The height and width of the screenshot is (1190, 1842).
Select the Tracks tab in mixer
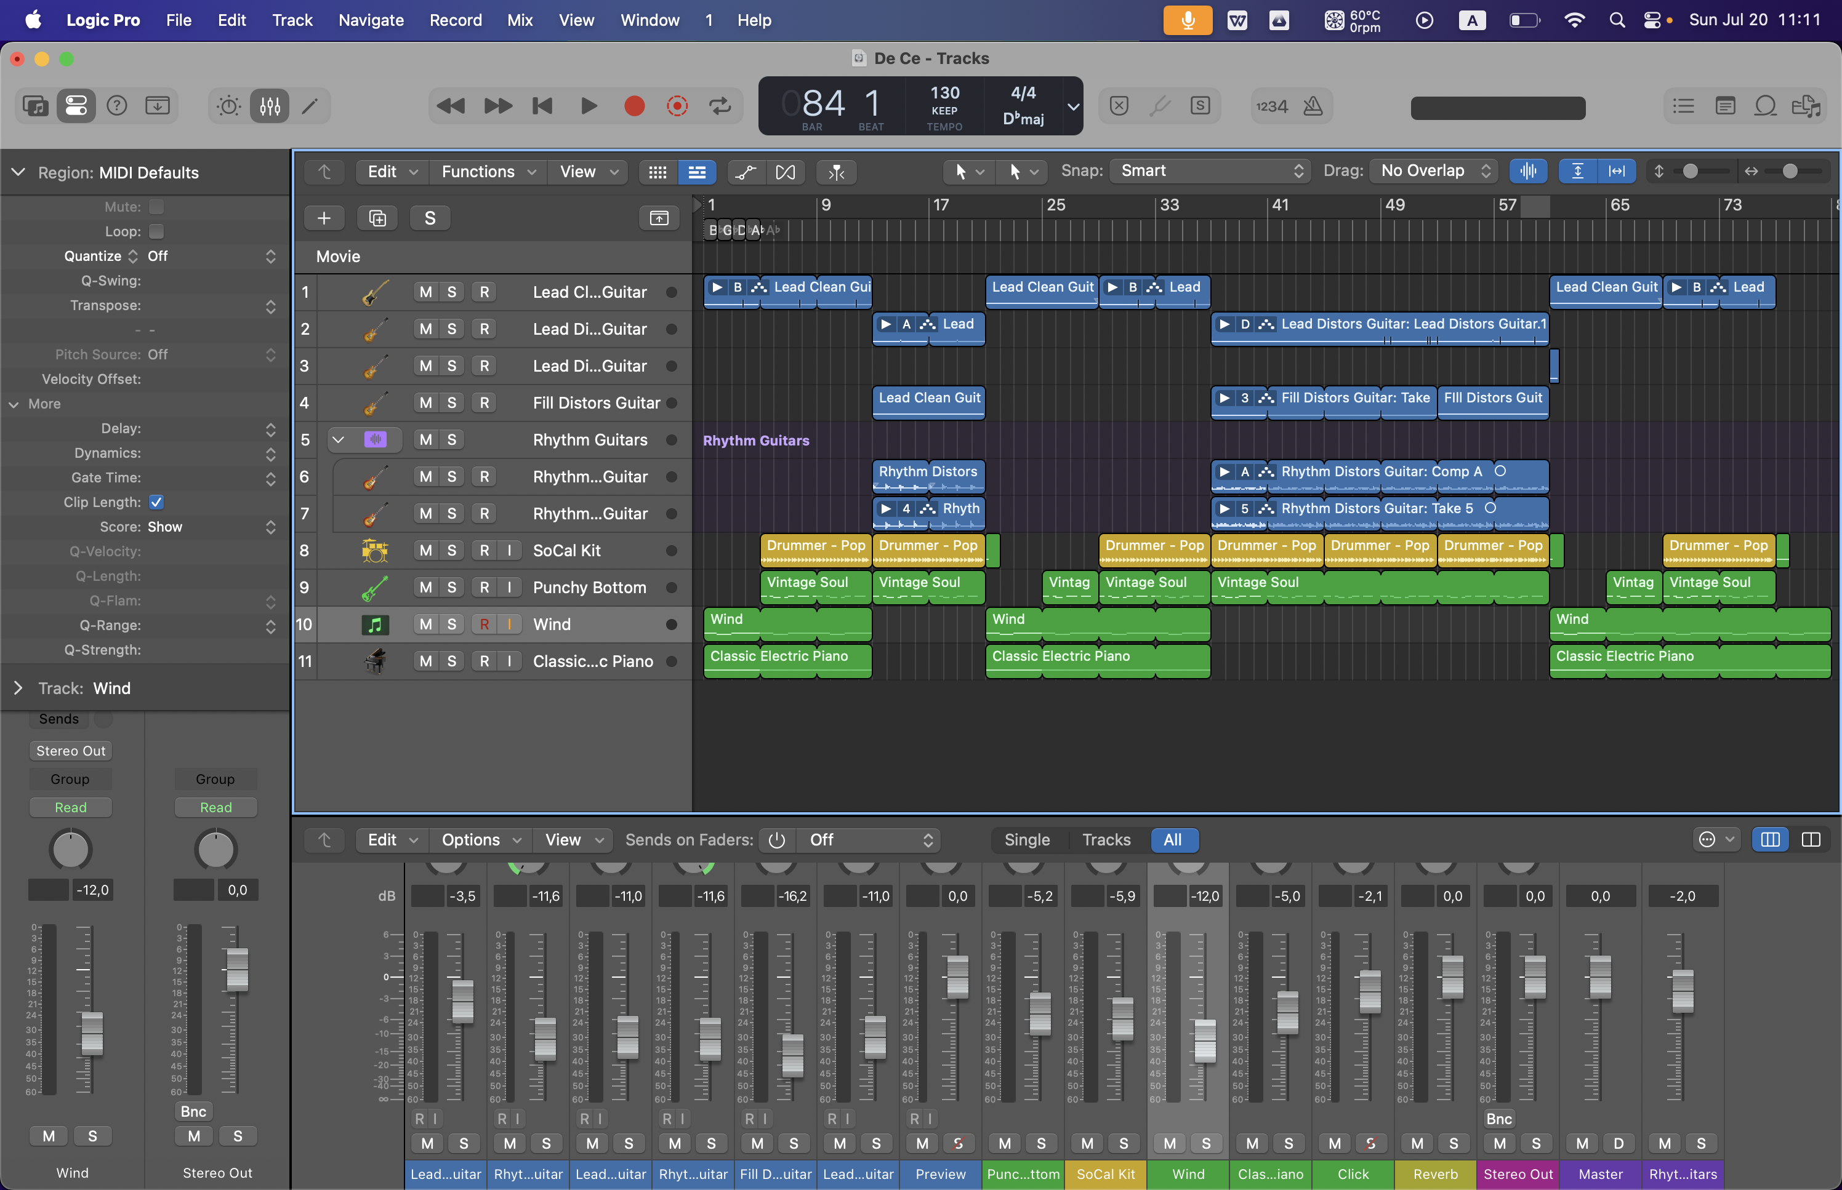pyautogui.click(x=1106, y=840)
